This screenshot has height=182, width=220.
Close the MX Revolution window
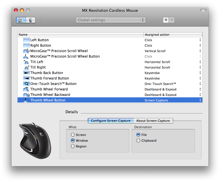pos(16,10)
